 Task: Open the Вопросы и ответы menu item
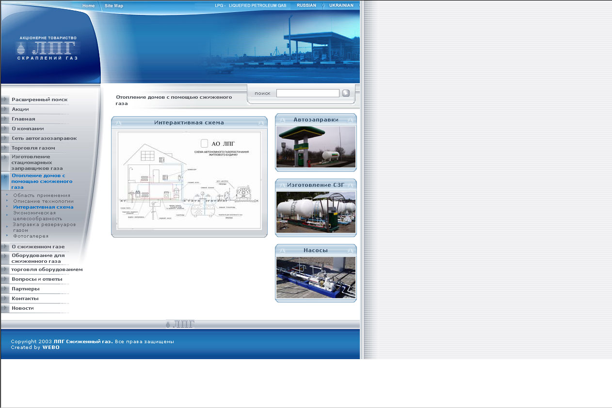pos(37,279)
